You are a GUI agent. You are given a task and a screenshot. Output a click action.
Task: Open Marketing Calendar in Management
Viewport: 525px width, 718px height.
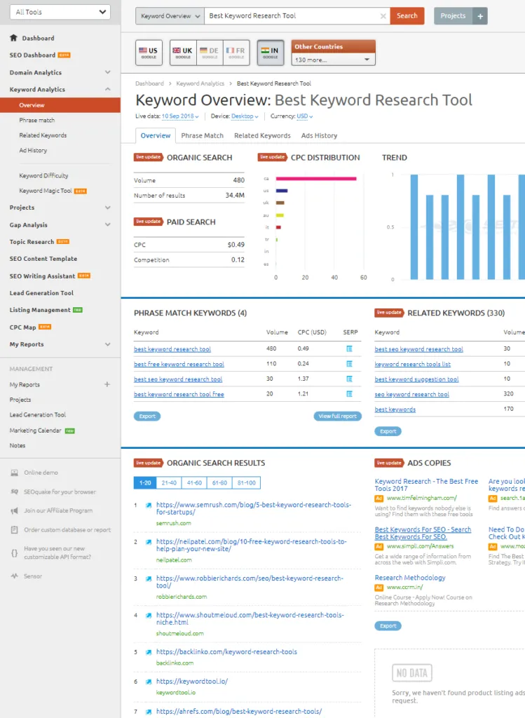coord(35,431)
